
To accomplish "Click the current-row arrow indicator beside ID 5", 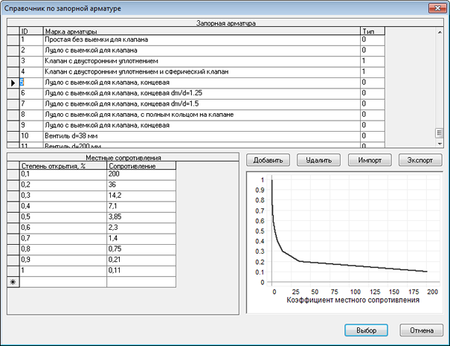I will (x=13, y=82).
